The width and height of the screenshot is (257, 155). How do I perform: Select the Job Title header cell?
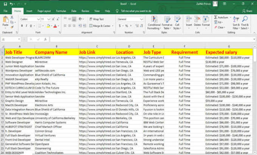click(20, 52)
